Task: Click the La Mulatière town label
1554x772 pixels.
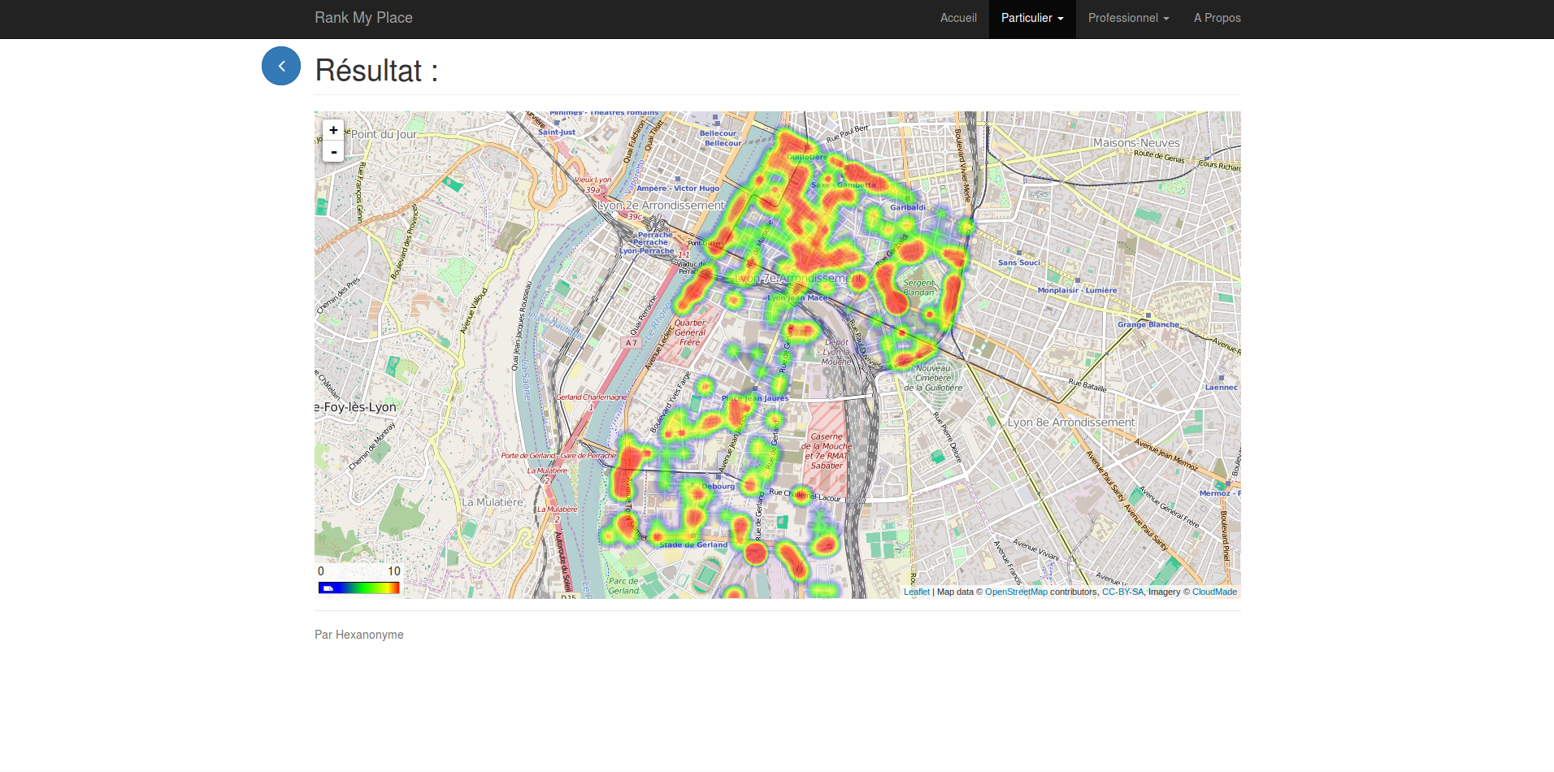Action: pos(493,502)
